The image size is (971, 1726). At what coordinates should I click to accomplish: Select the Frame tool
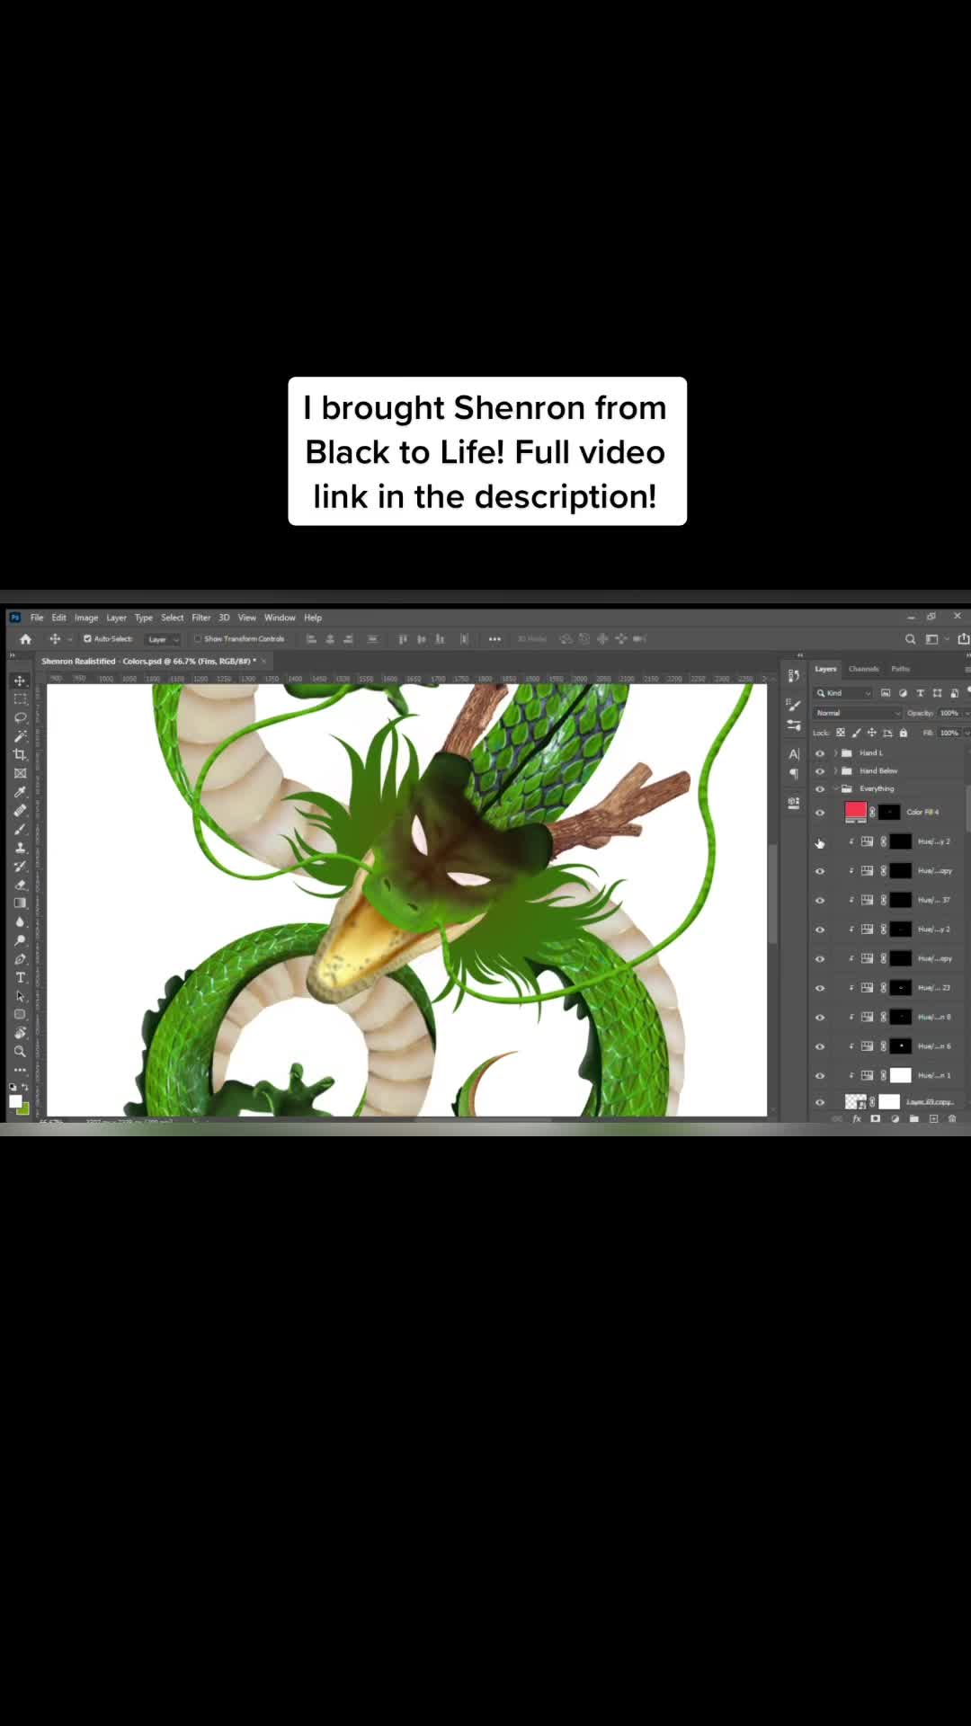20,773
